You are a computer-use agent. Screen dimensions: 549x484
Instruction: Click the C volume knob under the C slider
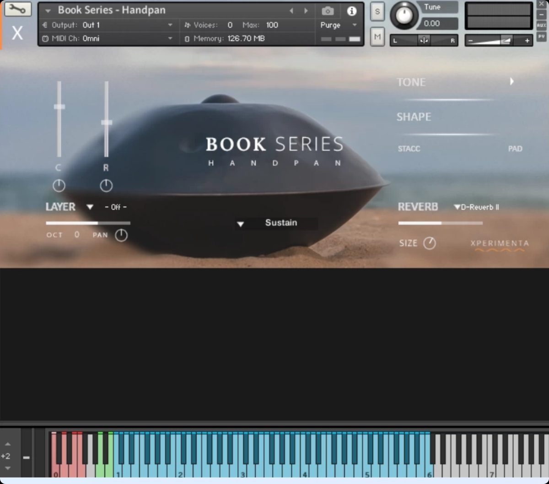59,186
